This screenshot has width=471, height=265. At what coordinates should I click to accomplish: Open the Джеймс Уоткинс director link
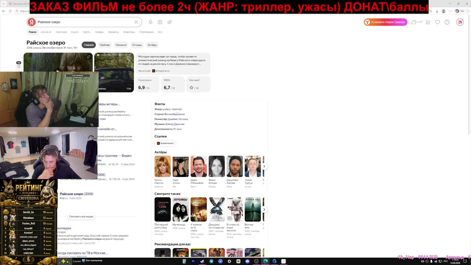[x=178, y=119]
